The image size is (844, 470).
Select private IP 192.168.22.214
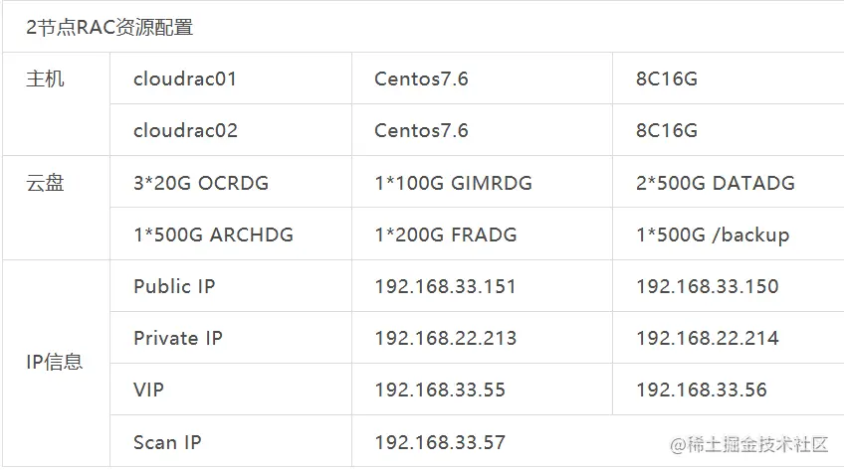click(x=708, y=338)
